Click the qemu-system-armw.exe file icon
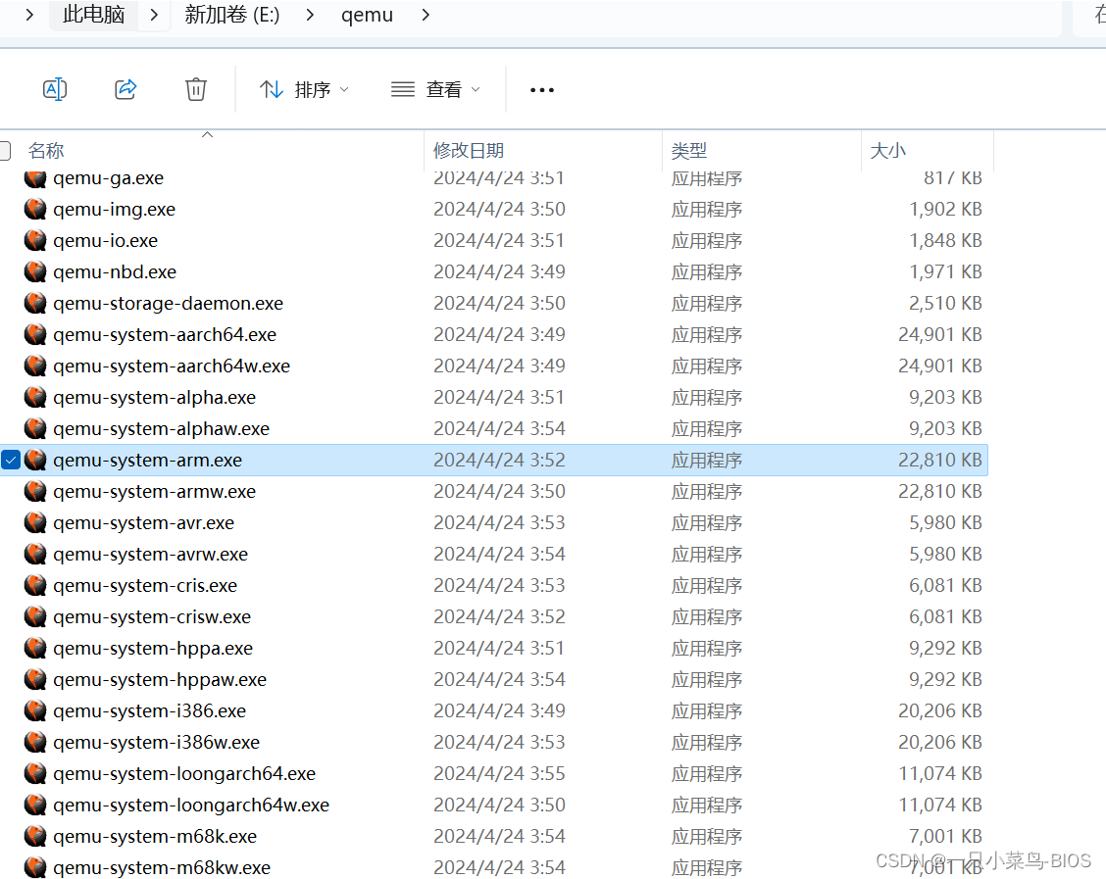Viewport: 1106px width, 879px height. coord(35,491)
